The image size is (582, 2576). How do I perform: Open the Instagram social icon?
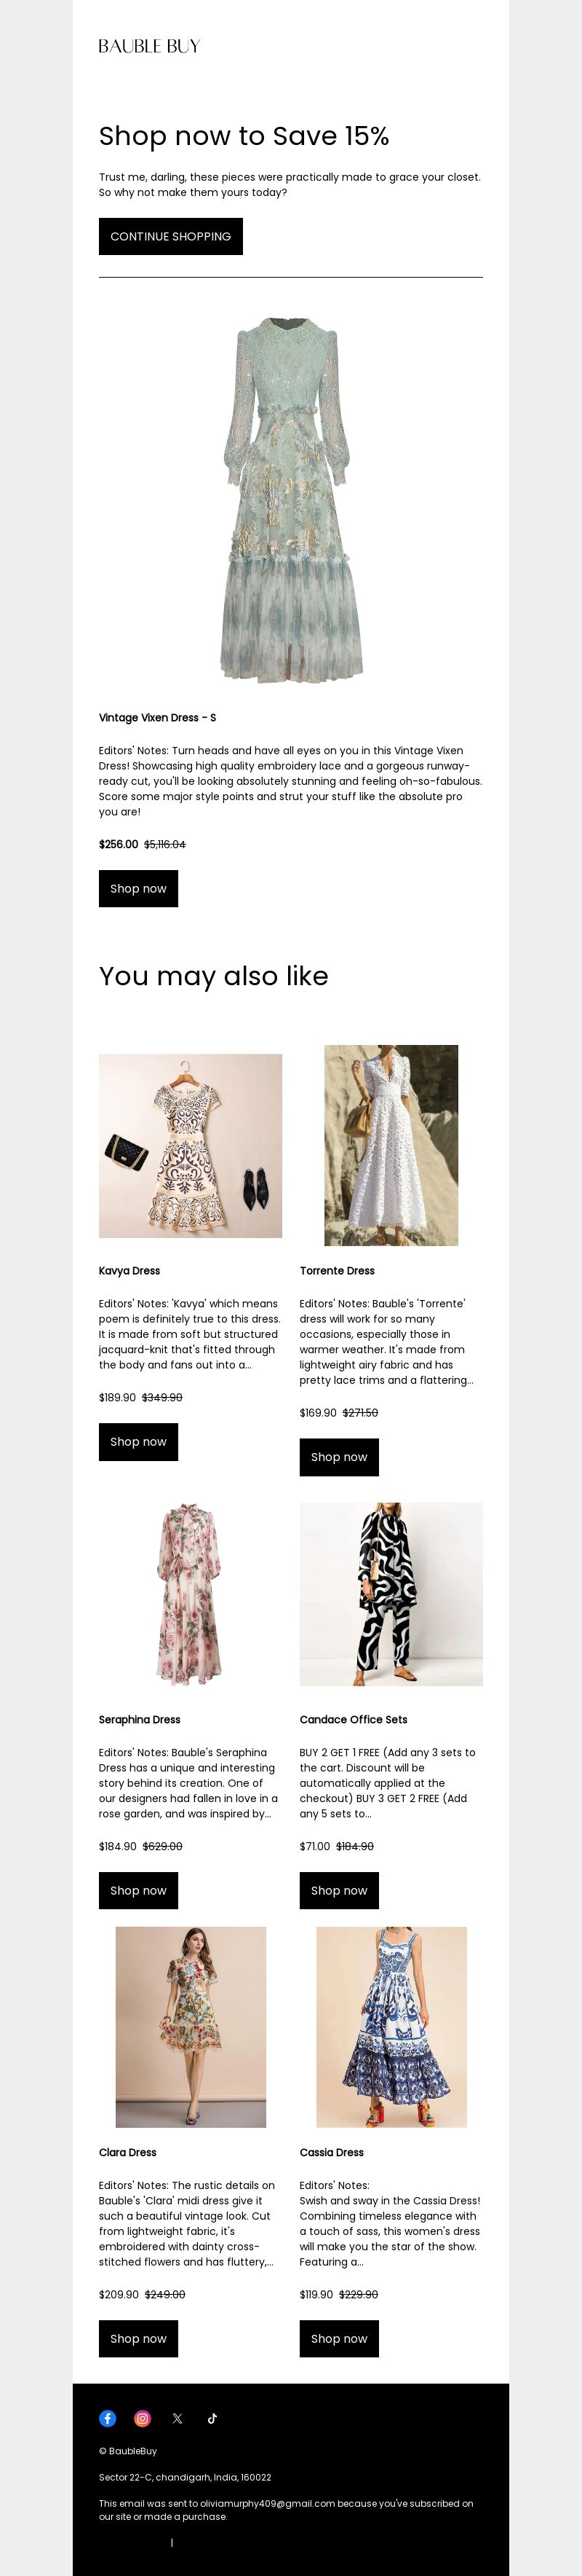(x=143, y=2418)
